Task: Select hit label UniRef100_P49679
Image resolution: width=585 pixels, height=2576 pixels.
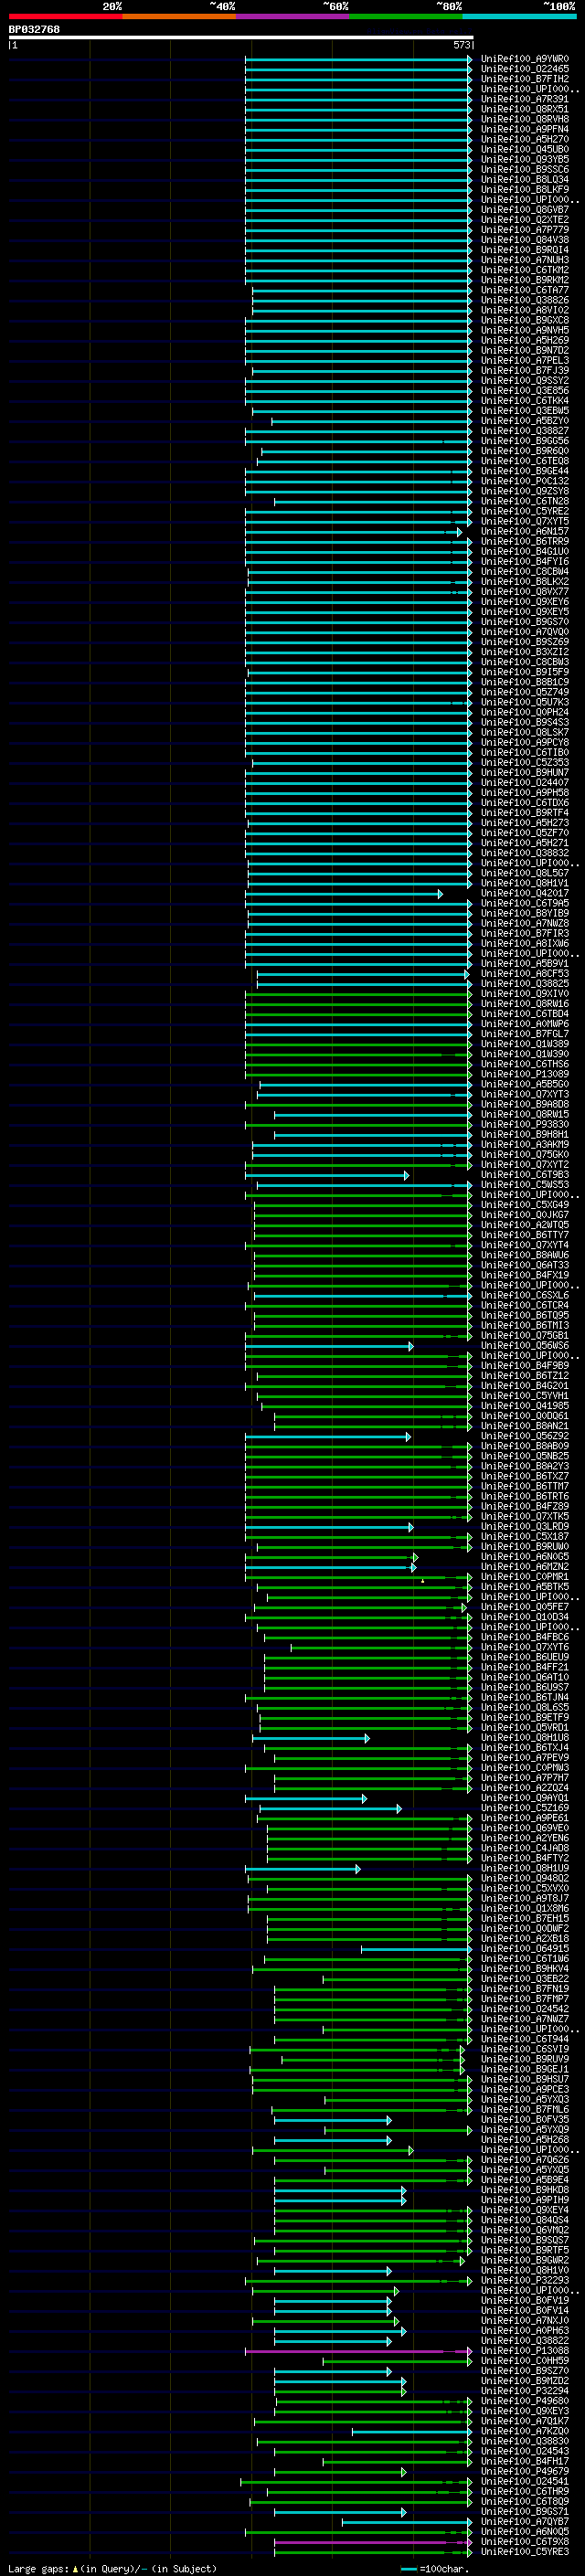Action: (x=524, y=2472)
